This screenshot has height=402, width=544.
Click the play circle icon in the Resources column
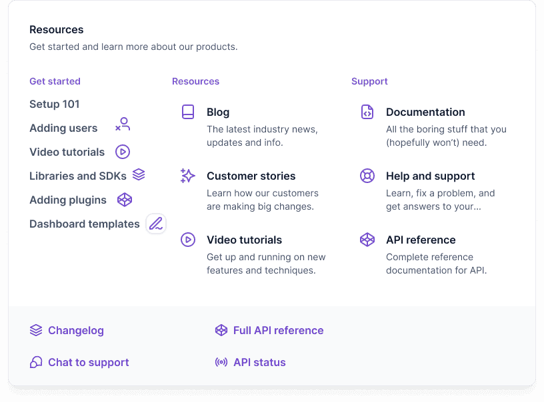click(x=188, y=240)
